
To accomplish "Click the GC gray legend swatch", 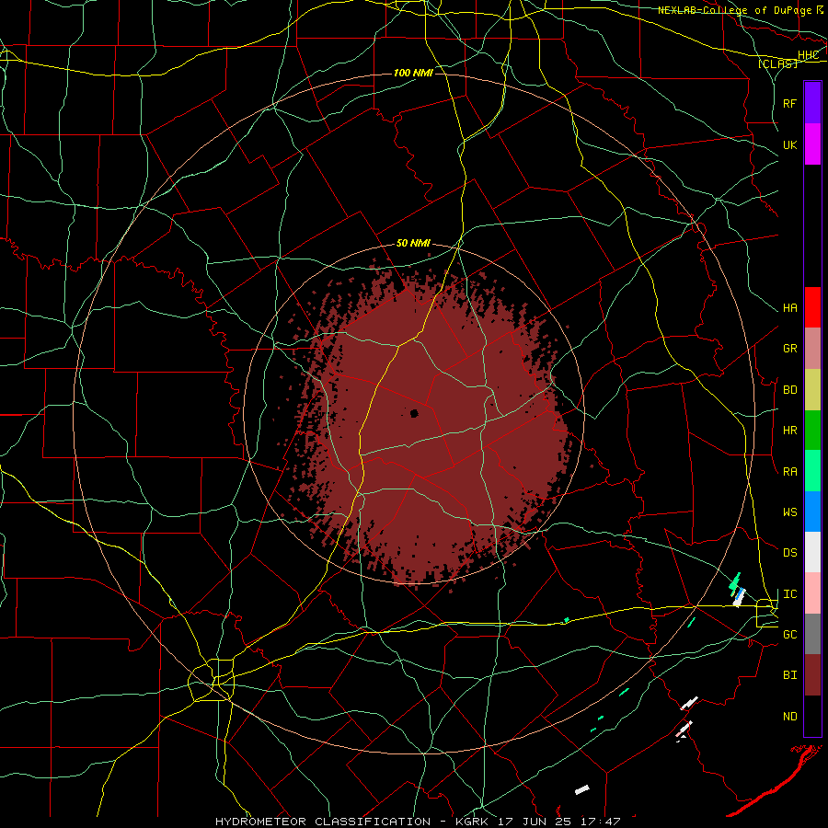I will click(812, 634).
